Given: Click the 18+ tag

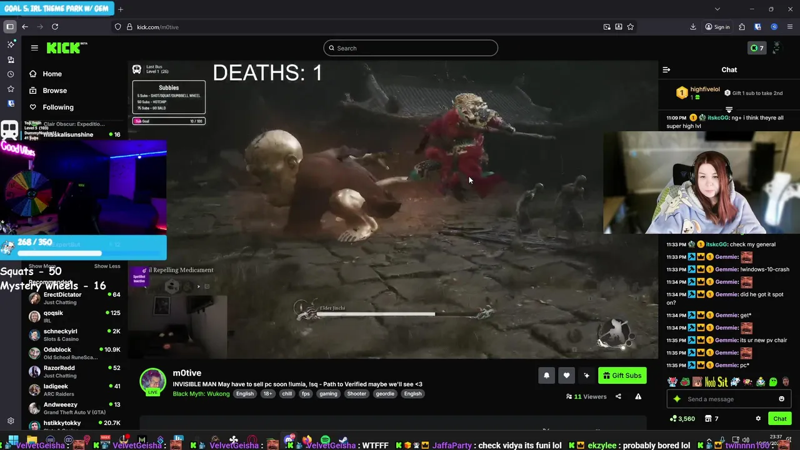Looking at the screenshot, I should coord(267,394).
